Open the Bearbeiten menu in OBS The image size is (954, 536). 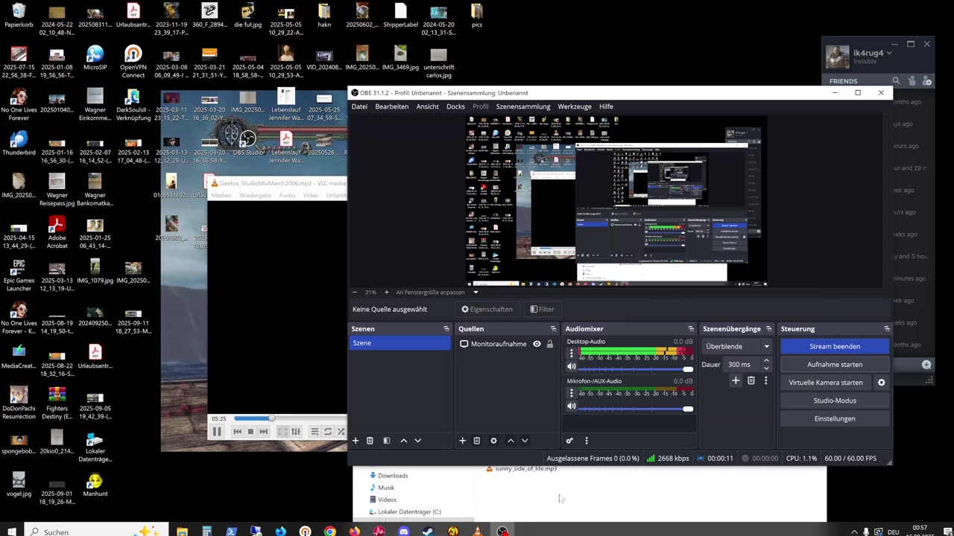tap(391, 106)
